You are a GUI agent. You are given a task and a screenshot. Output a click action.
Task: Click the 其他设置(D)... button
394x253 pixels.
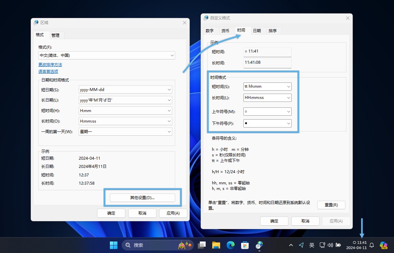[142, 198]
